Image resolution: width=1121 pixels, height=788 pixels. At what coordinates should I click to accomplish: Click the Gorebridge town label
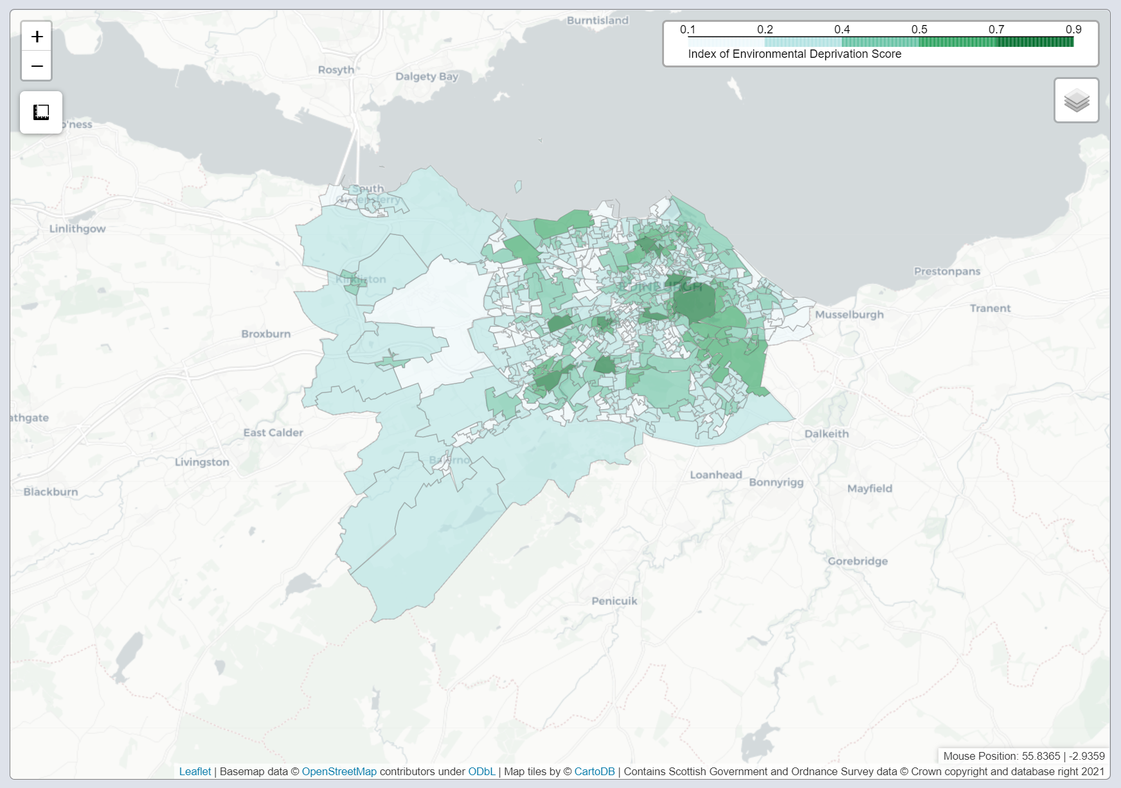(857, 561)
